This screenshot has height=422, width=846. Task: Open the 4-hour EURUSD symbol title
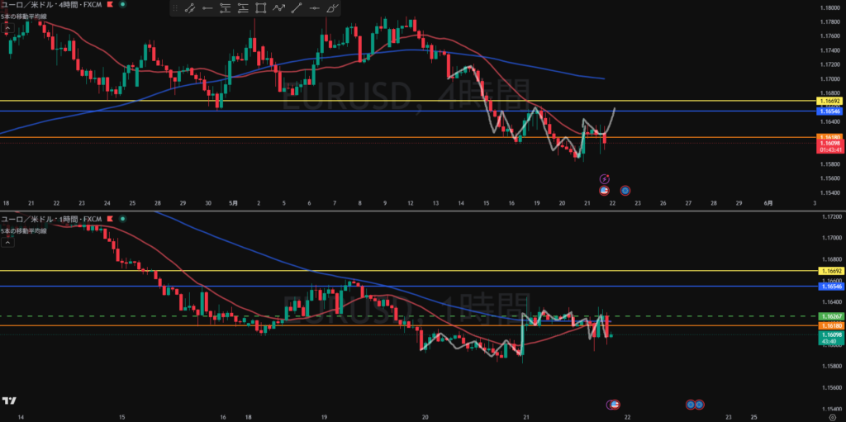[x=50, y=4]
